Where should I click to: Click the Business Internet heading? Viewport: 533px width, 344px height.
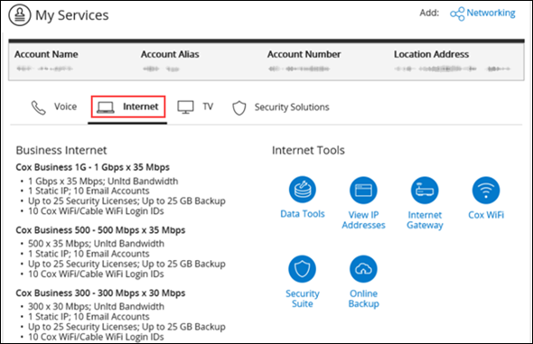tap(61, 150)
